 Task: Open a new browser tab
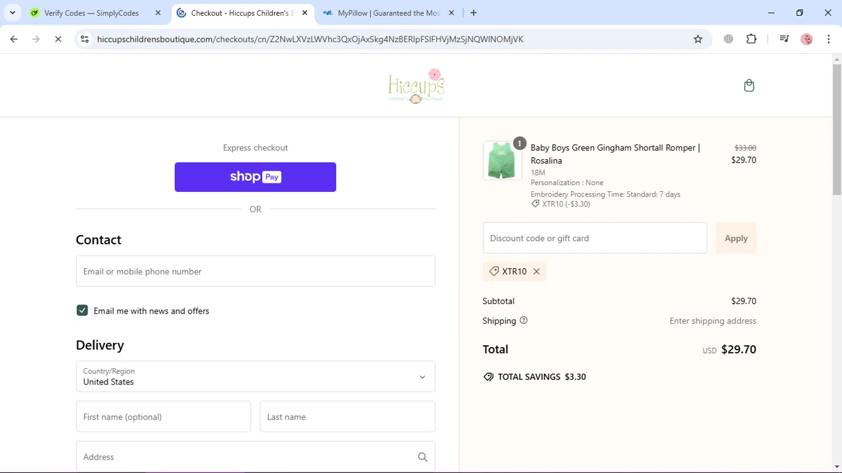(474, 13)
